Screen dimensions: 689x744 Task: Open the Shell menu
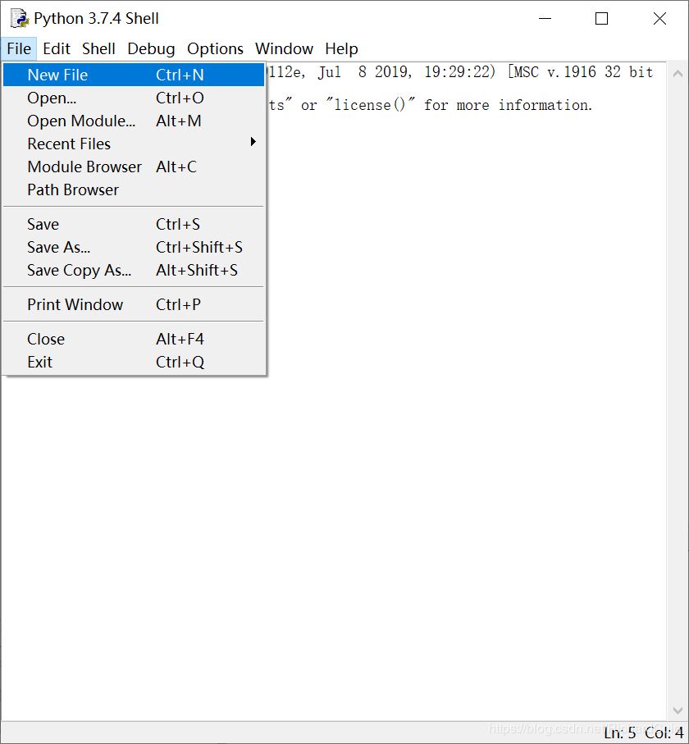tap(98, 49)
